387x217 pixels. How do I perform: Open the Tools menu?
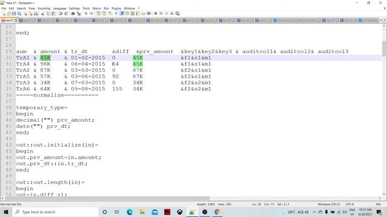[x=86, y=8]
